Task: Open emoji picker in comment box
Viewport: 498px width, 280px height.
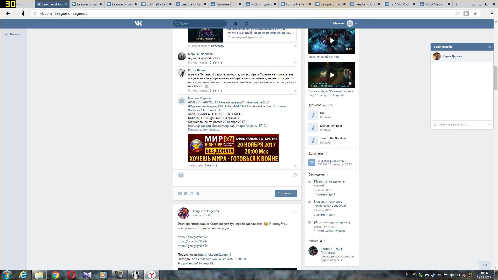Action: (295, 175)
